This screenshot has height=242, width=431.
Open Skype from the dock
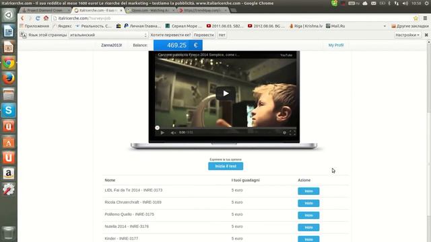click(x=9, y=110)
